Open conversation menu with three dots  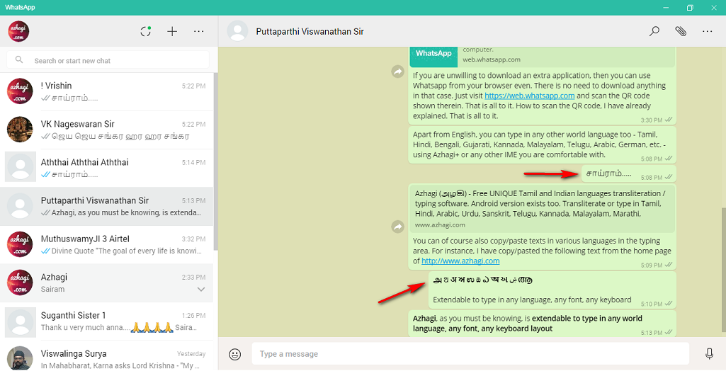(x=707, y=31)
